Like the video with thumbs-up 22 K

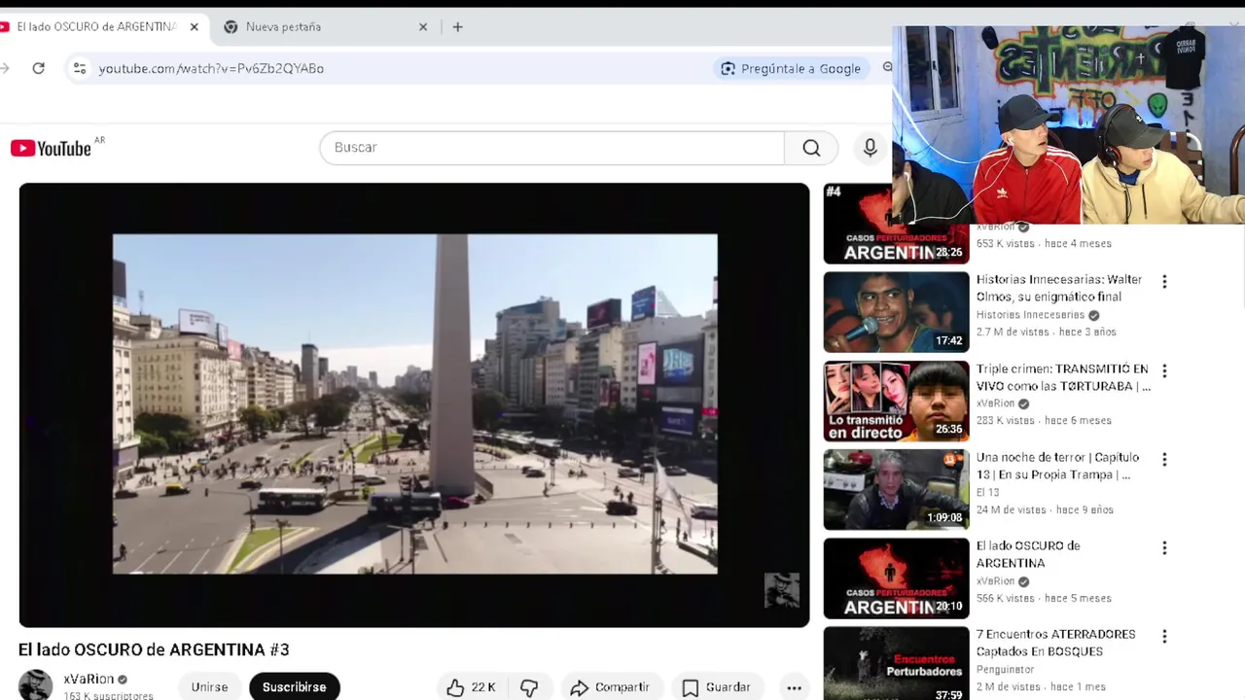pos(471,687)
